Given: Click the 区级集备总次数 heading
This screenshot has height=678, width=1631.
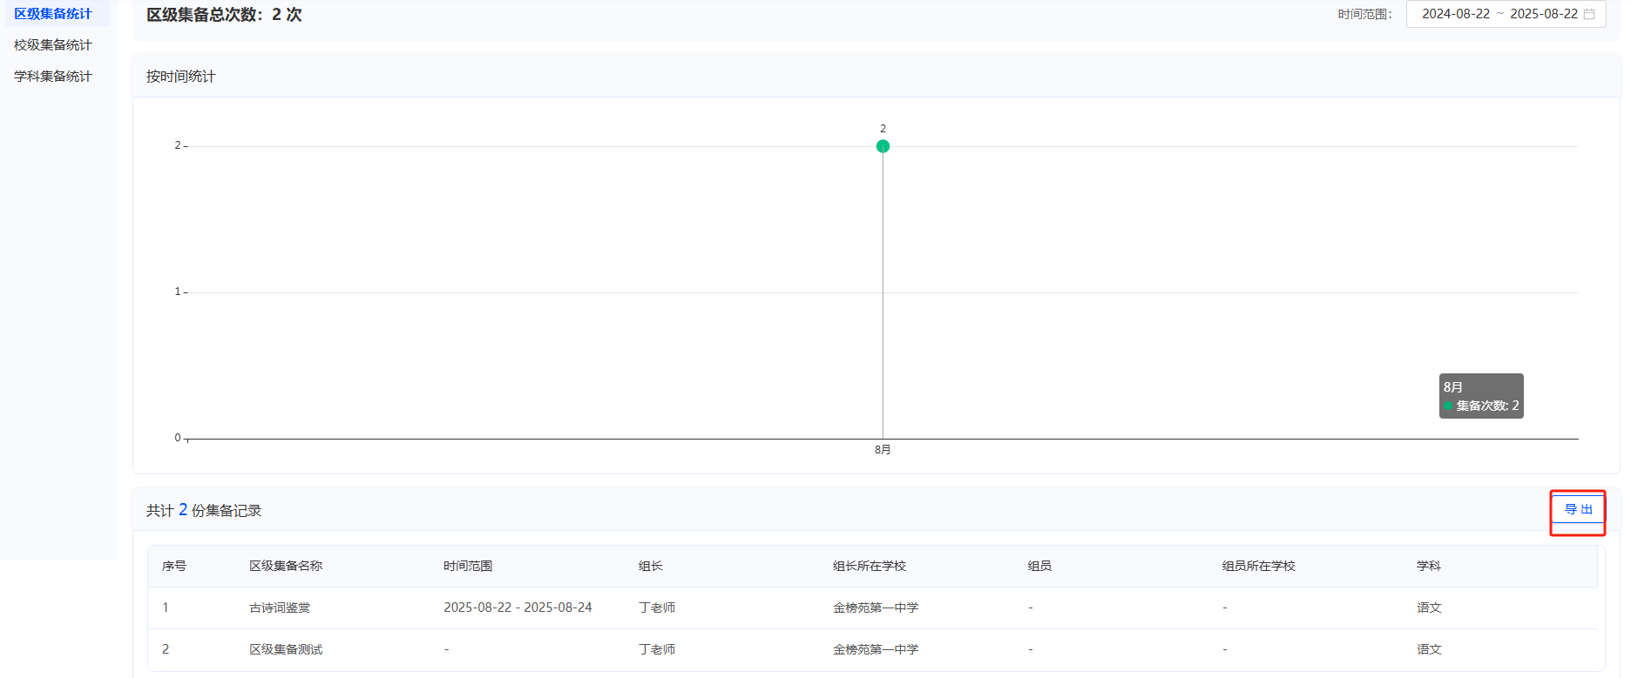Looking at the screenshot, I should pos(224,15).
